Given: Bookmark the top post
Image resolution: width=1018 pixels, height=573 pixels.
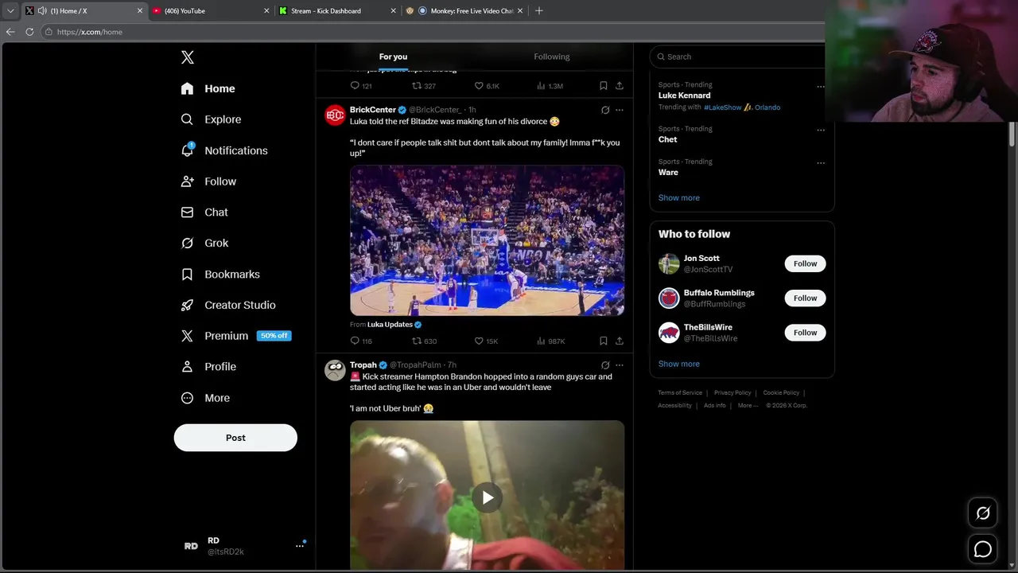Looking at the screenshot, I should pos(604,86).
